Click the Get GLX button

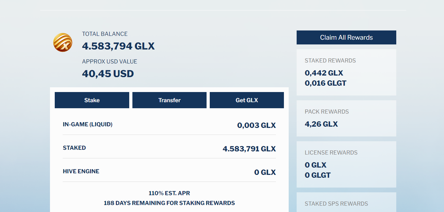(247, 100)
